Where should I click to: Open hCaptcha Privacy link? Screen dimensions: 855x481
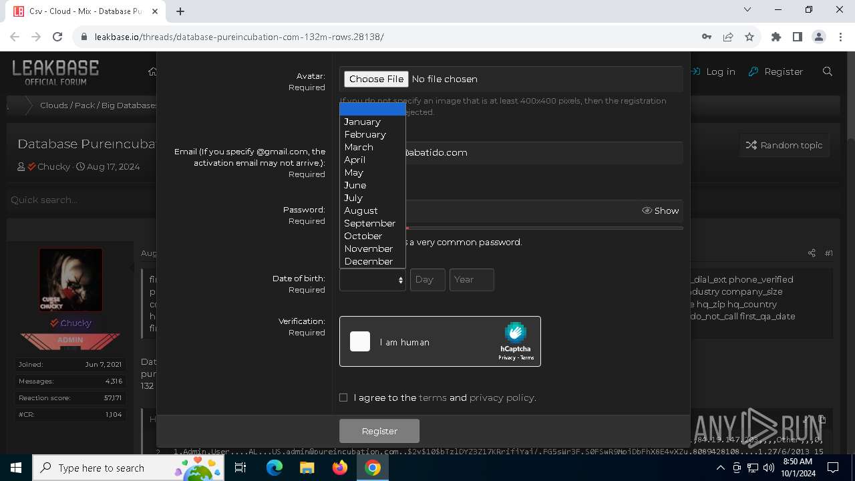pyautogui.click(x=507, y=358)
